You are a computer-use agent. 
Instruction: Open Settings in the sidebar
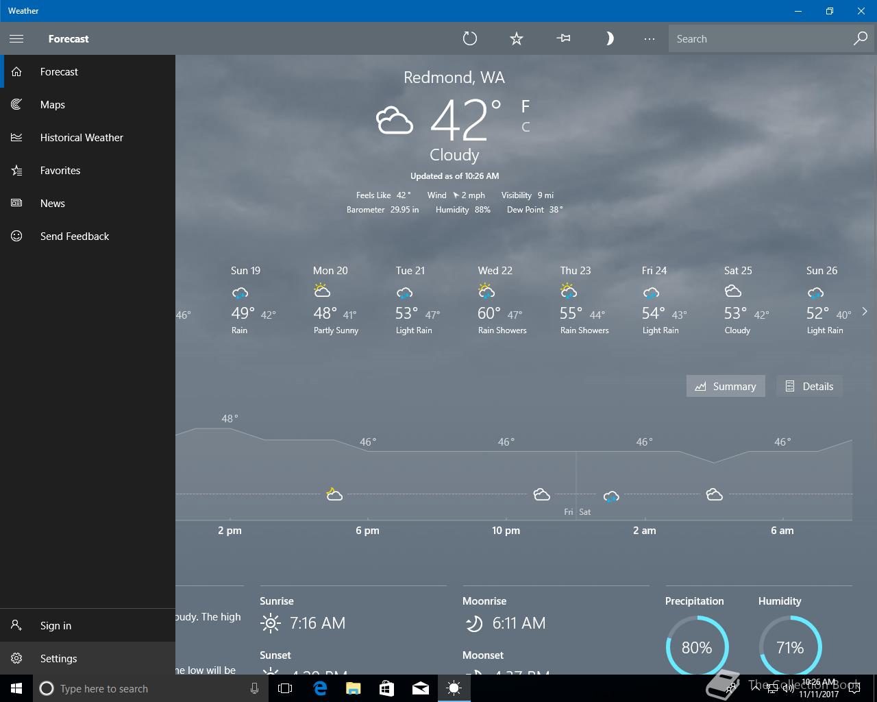88,658
